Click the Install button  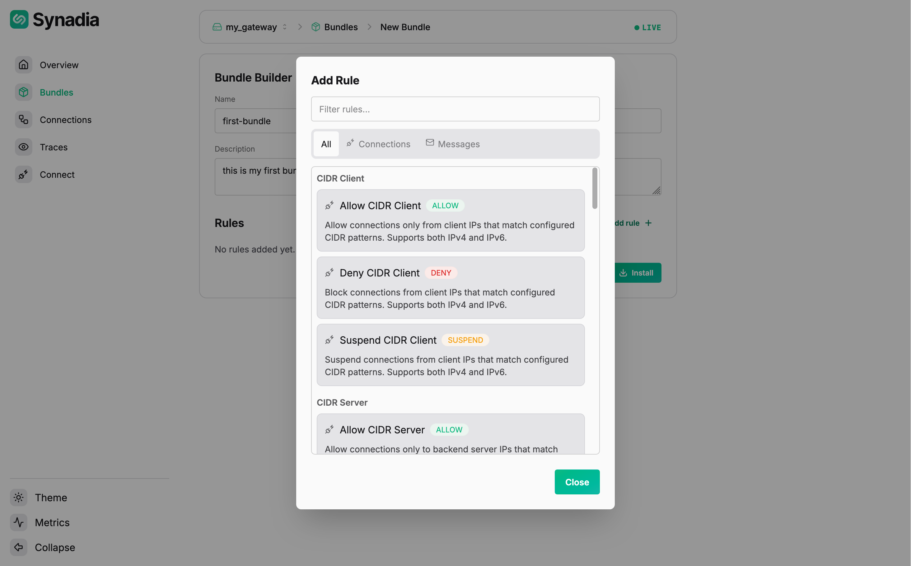click(x=638, y=273)
